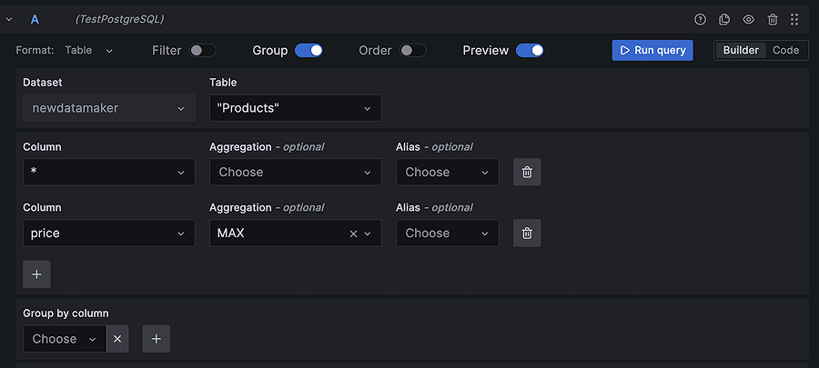Click the drag handle for query A
The height and width of the screenshot is (368, 819).
[x=794, y=19]
